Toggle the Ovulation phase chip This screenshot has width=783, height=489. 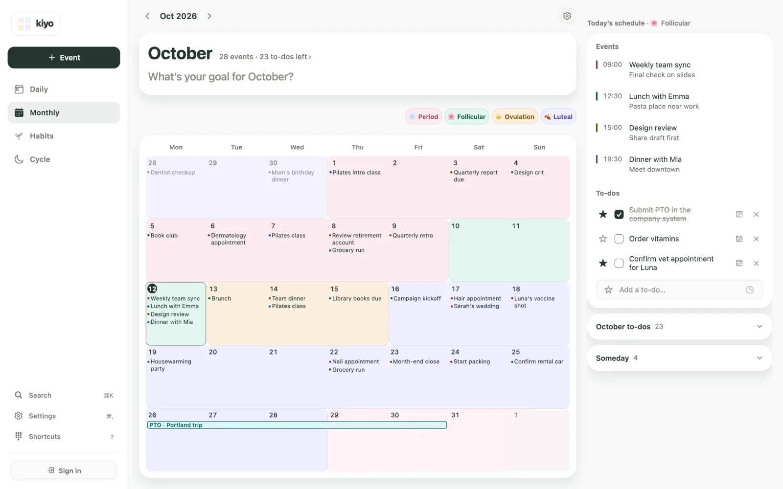click(515, 117)
